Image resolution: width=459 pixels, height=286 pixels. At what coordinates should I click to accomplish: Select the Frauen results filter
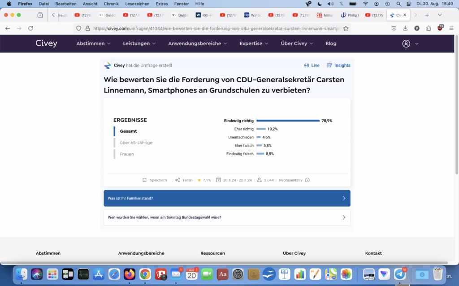click(127, 154)
